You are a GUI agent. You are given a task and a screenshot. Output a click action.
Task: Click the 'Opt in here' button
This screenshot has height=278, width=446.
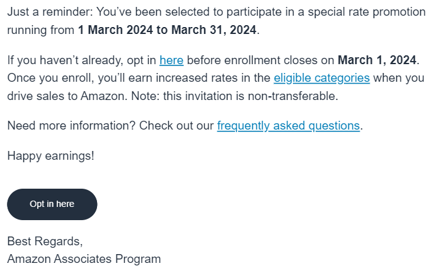point(52,204)
